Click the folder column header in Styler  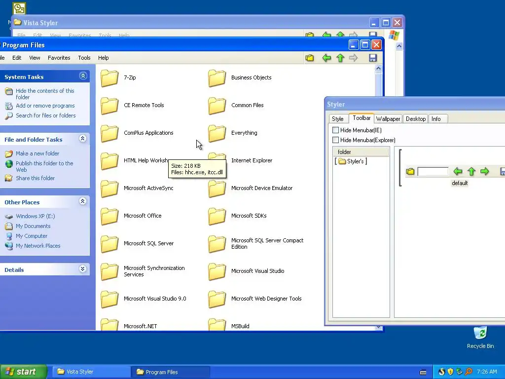pos(361,152)
